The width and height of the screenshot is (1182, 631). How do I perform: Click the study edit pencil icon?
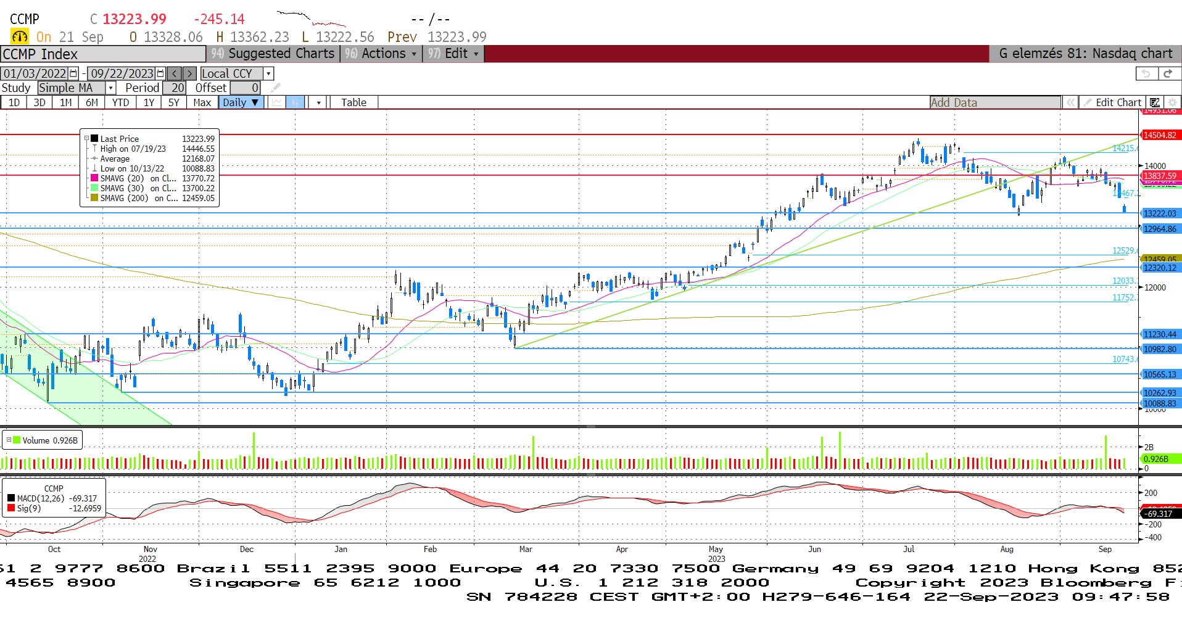275,88
